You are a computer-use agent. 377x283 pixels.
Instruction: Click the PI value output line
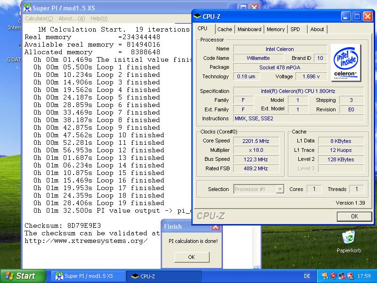(x=112, y=210)
